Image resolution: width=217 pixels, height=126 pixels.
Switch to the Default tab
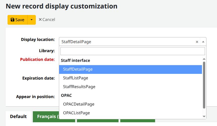(x=18, y=117)
